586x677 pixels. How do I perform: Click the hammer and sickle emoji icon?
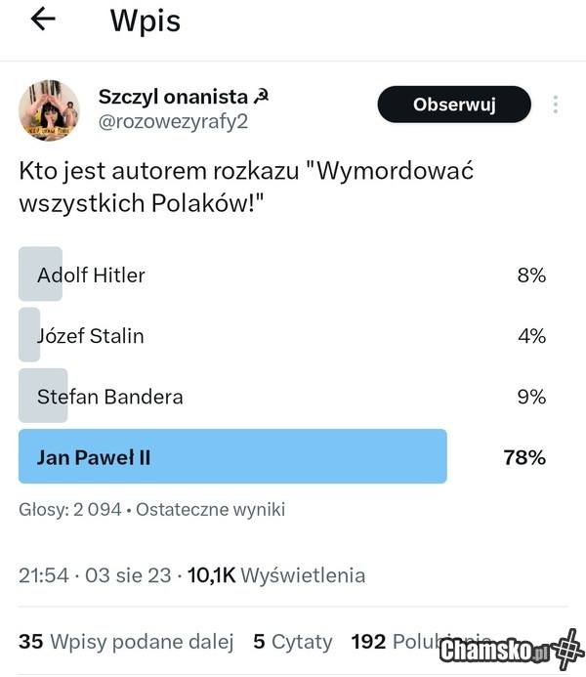click(x=261, y=96)
